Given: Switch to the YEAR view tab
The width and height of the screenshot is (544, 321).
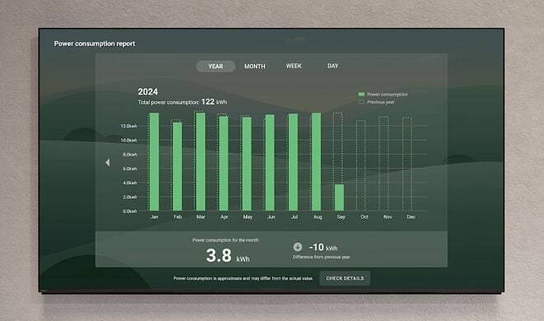Looking at the screenshot, I should point(215,66).
